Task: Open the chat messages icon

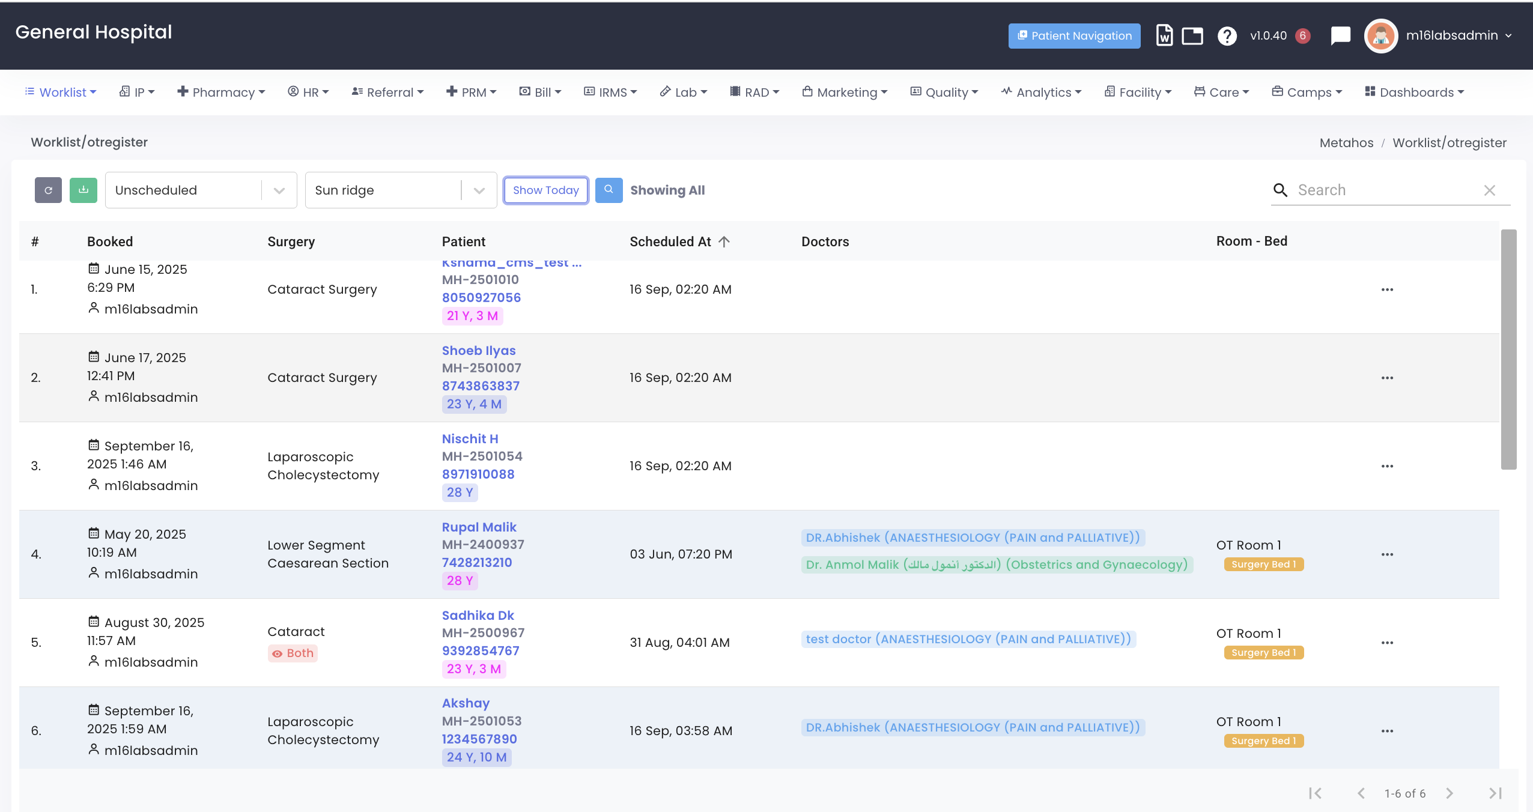Action: point(1340,36)
